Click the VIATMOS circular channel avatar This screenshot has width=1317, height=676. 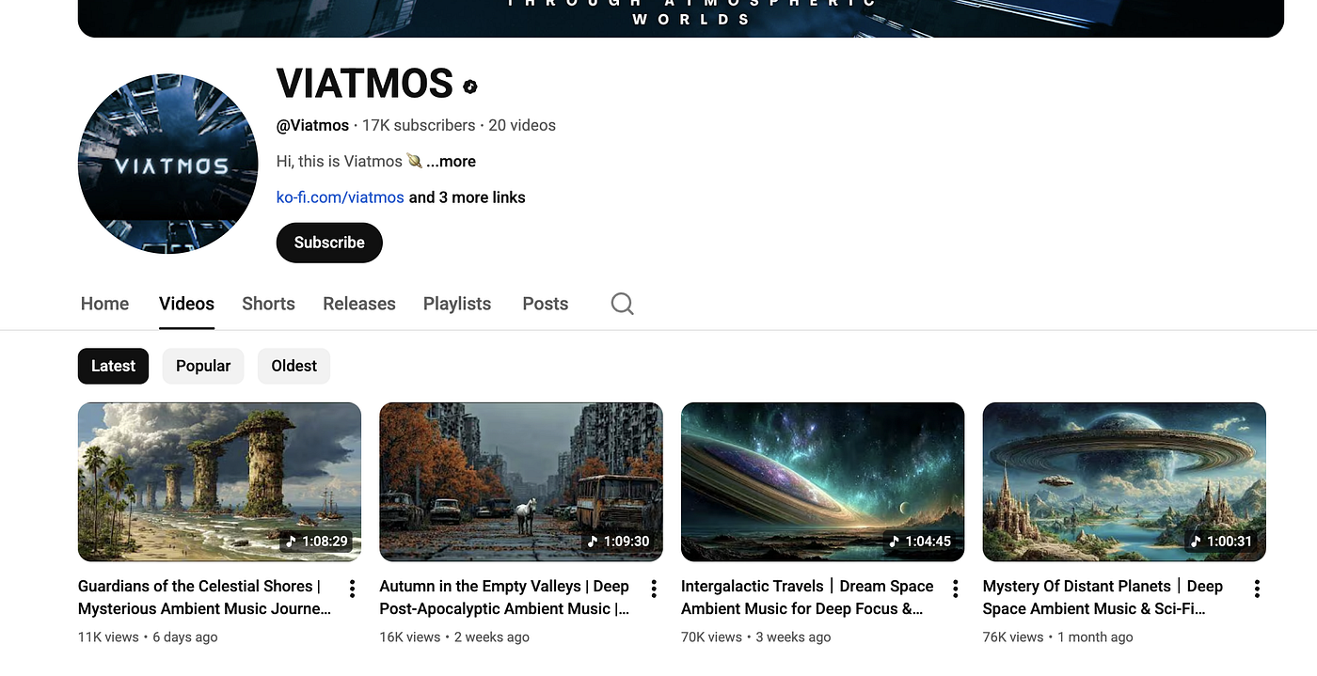(167, 164)
